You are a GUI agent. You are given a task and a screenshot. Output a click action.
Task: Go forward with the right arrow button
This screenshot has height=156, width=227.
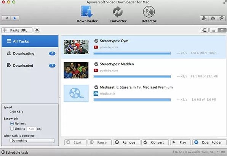[15, 18]
